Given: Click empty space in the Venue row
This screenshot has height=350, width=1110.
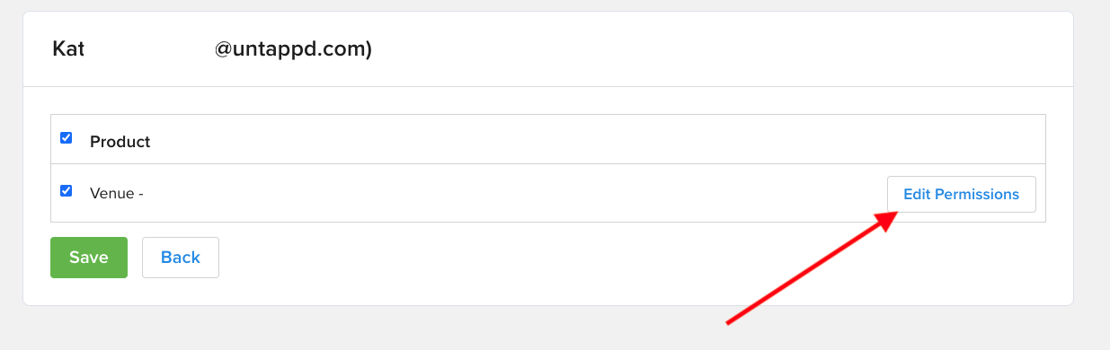Looking at the screenshot, I should coord(512,193).
